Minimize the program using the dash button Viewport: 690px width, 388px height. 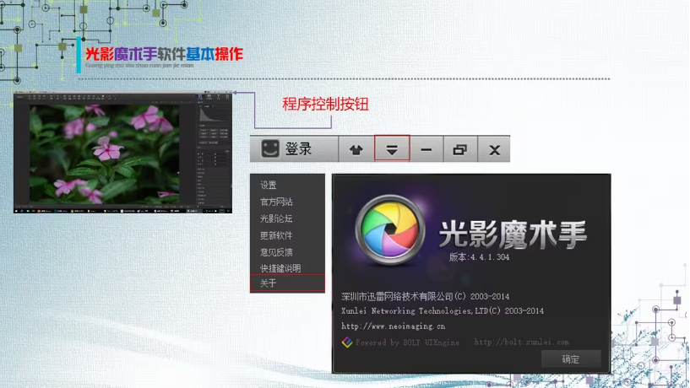426,150
